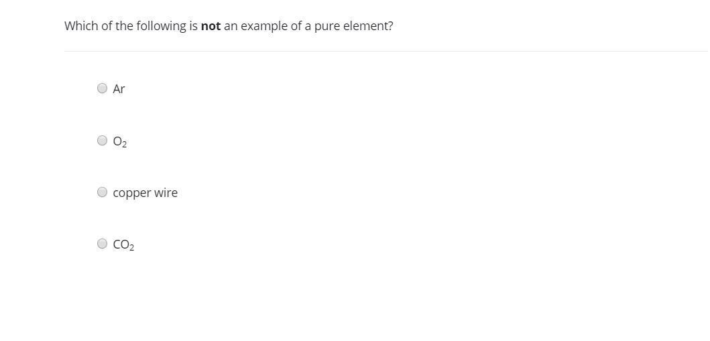Screen dimensions: 710x341
Task: Mark the CO₂ radio button
Action: pos(102,244)
